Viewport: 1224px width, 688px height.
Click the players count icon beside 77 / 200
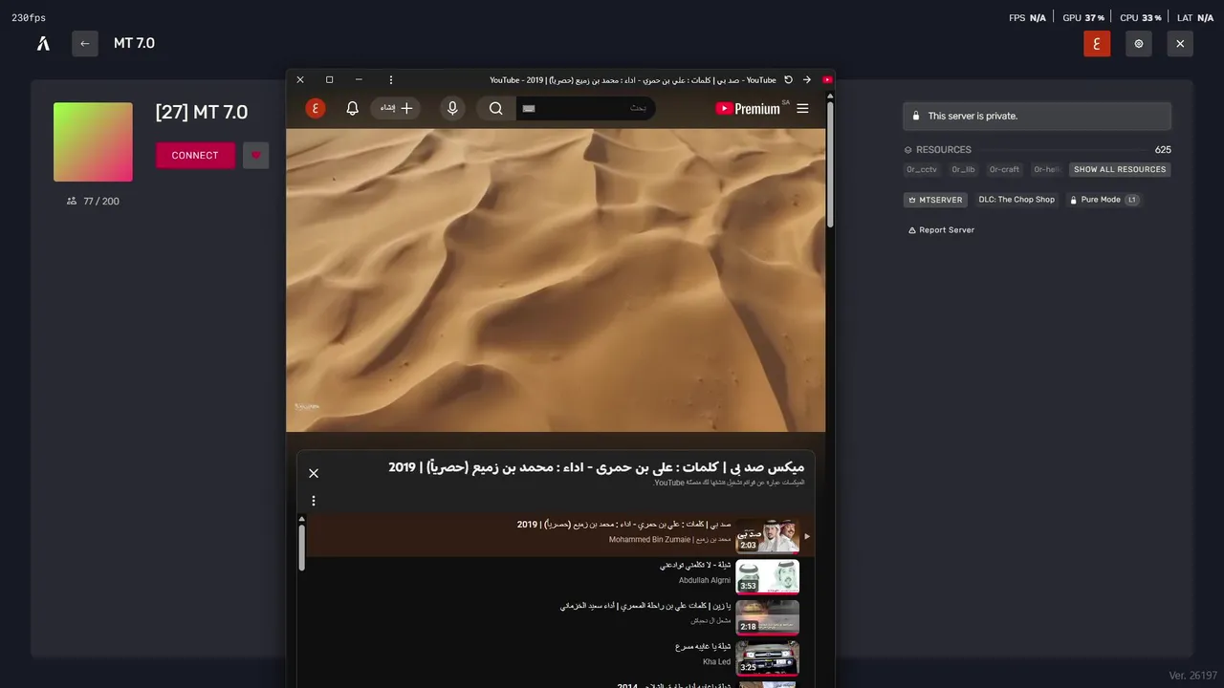pyautogui.click(x=72, y=201)
